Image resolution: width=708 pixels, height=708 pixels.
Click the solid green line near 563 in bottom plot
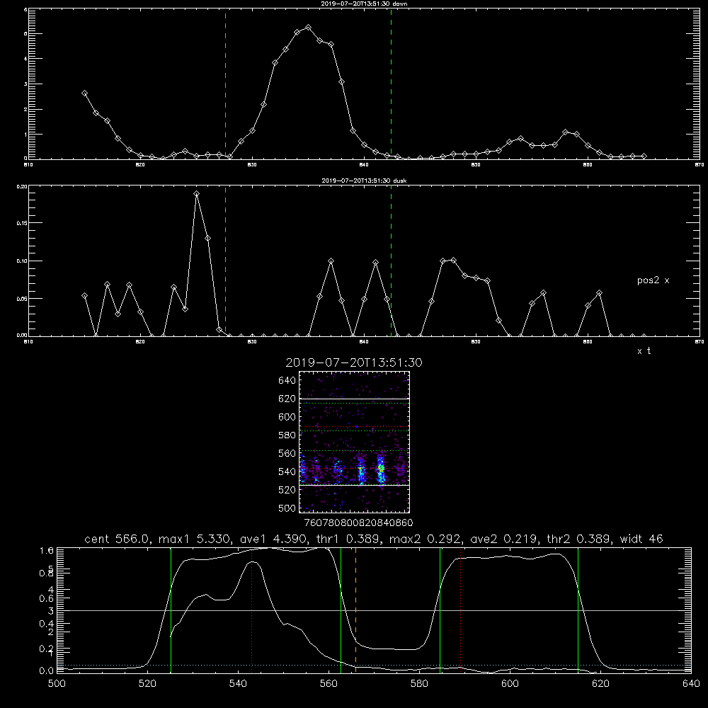[x=341, y=610]
